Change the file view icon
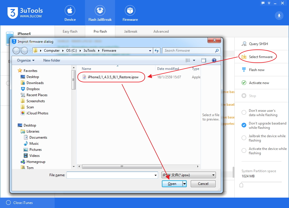This screenshot has height=208, width=289. click(188, 60)
